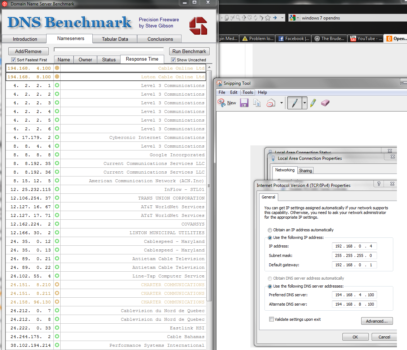This screenshot has width=407, height=350.
Task: Click the green status circle for 8.8.8.8
Action: click(57, 154)
